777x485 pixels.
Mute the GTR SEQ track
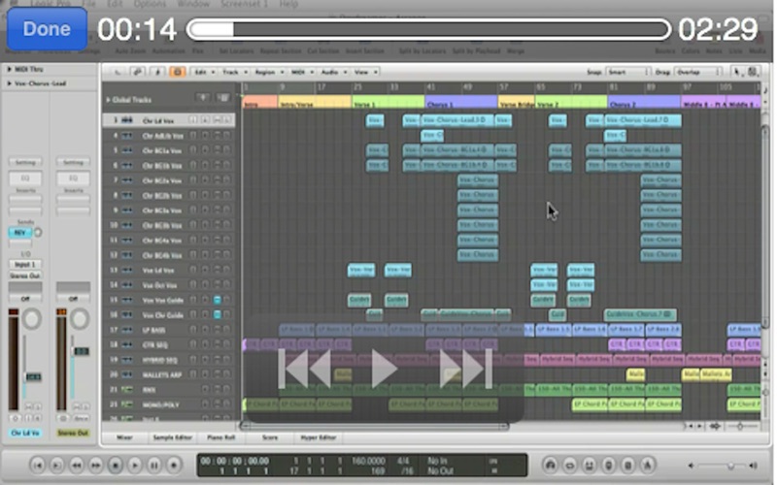(217, 345)
